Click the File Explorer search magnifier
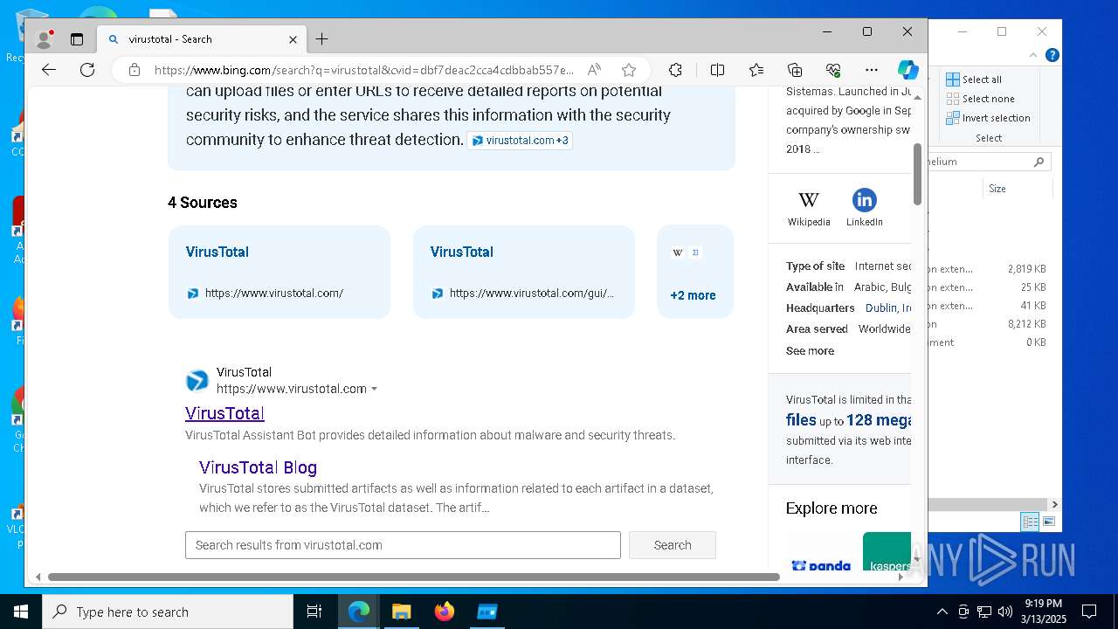 pyautogui.click(x=1039, y=162)
